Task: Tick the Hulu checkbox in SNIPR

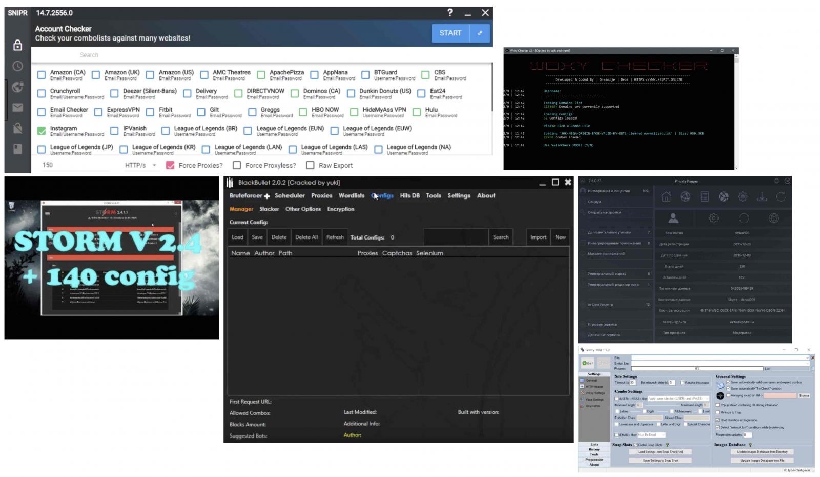Action: [417, 112]
